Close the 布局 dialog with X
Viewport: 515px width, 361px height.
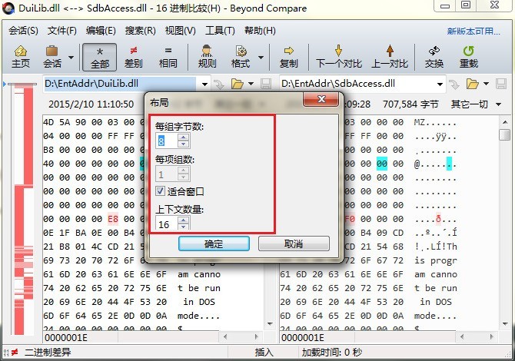[x=321, y=99]
